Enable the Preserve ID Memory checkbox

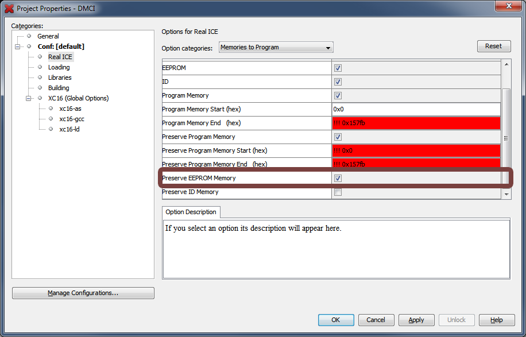338,192
